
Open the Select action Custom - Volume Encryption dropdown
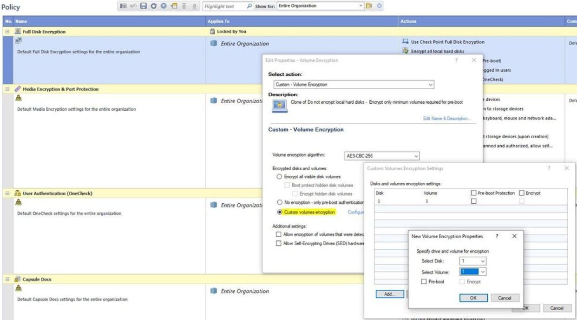coord(431,85)
